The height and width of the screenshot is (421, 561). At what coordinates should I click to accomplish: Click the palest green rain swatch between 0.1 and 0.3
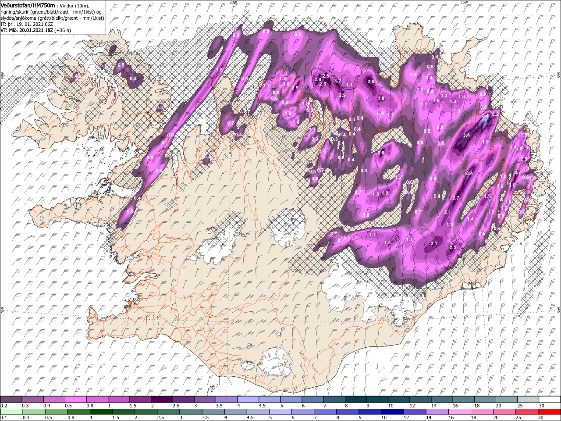click(x=11, y=412)
